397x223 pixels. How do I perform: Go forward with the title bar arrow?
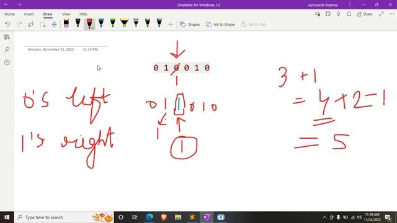19,4
